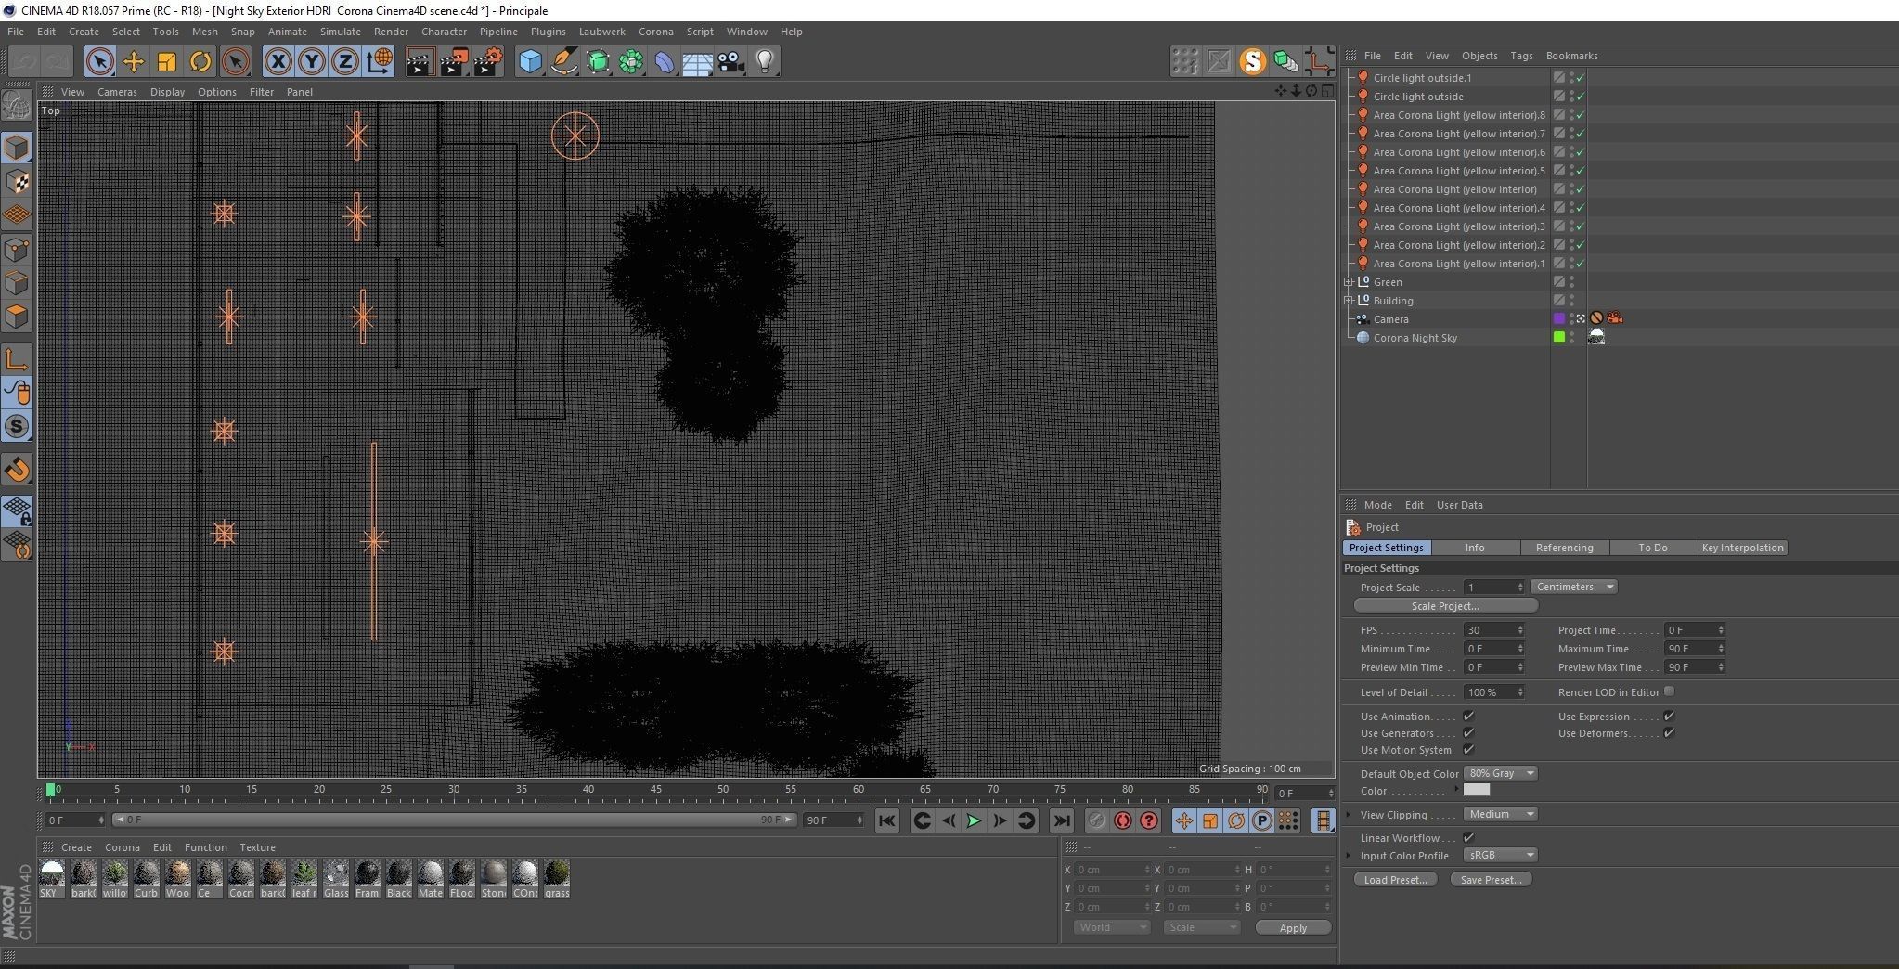This screenshot has width=1899, height=969.
Task: Add a Cube primitive object
Action: [x=530, y=62]
